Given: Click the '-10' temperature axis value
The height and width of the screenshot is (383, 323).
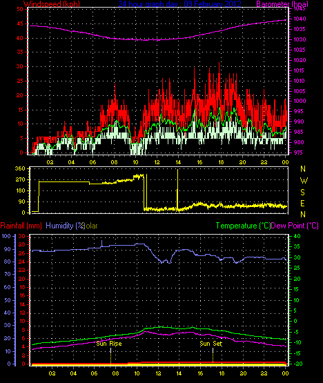Looking at the screenshot, I should tap(297, 342).
